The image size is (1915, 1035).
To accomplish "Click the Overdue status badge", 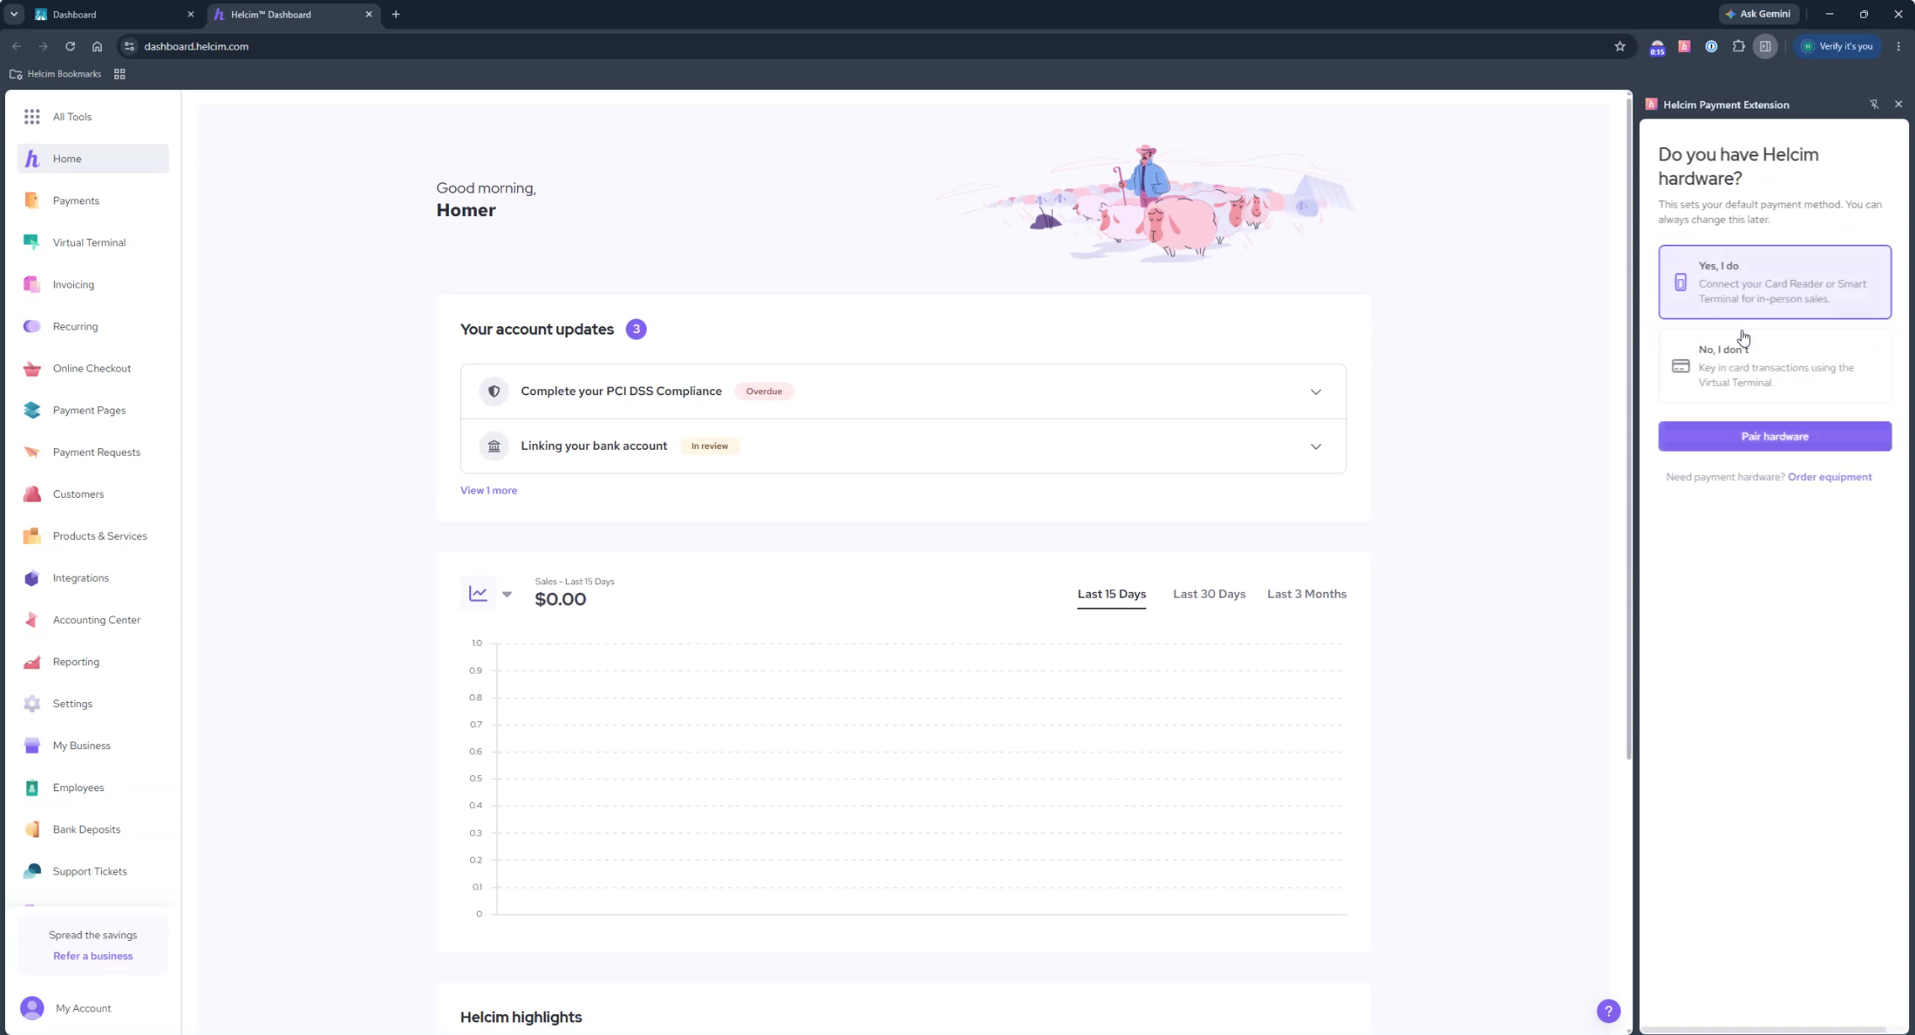I will coord(764,392).
